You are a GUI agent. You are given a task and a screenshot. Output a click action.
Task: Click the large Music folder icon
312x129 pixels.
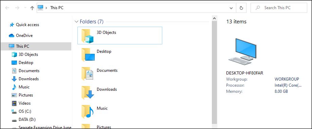(x=88, y=111)
